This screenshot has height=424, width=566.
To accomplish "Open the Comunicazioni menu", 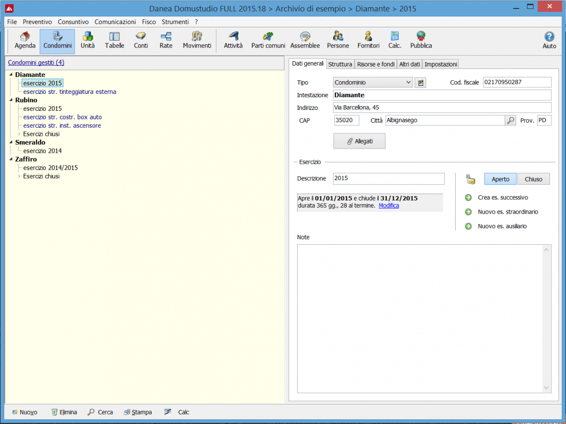I will click(x=115, y=22).
